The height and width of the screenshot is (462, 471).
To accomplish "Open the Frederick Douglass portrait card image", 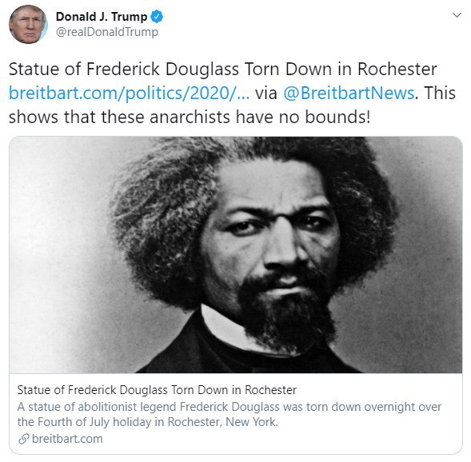I will pos(236,255).
